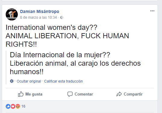Open translation settings gear icon
Image resolution: width=162 pixels, height=113 pixels.
pyautogui.click(x=12, y=81)
